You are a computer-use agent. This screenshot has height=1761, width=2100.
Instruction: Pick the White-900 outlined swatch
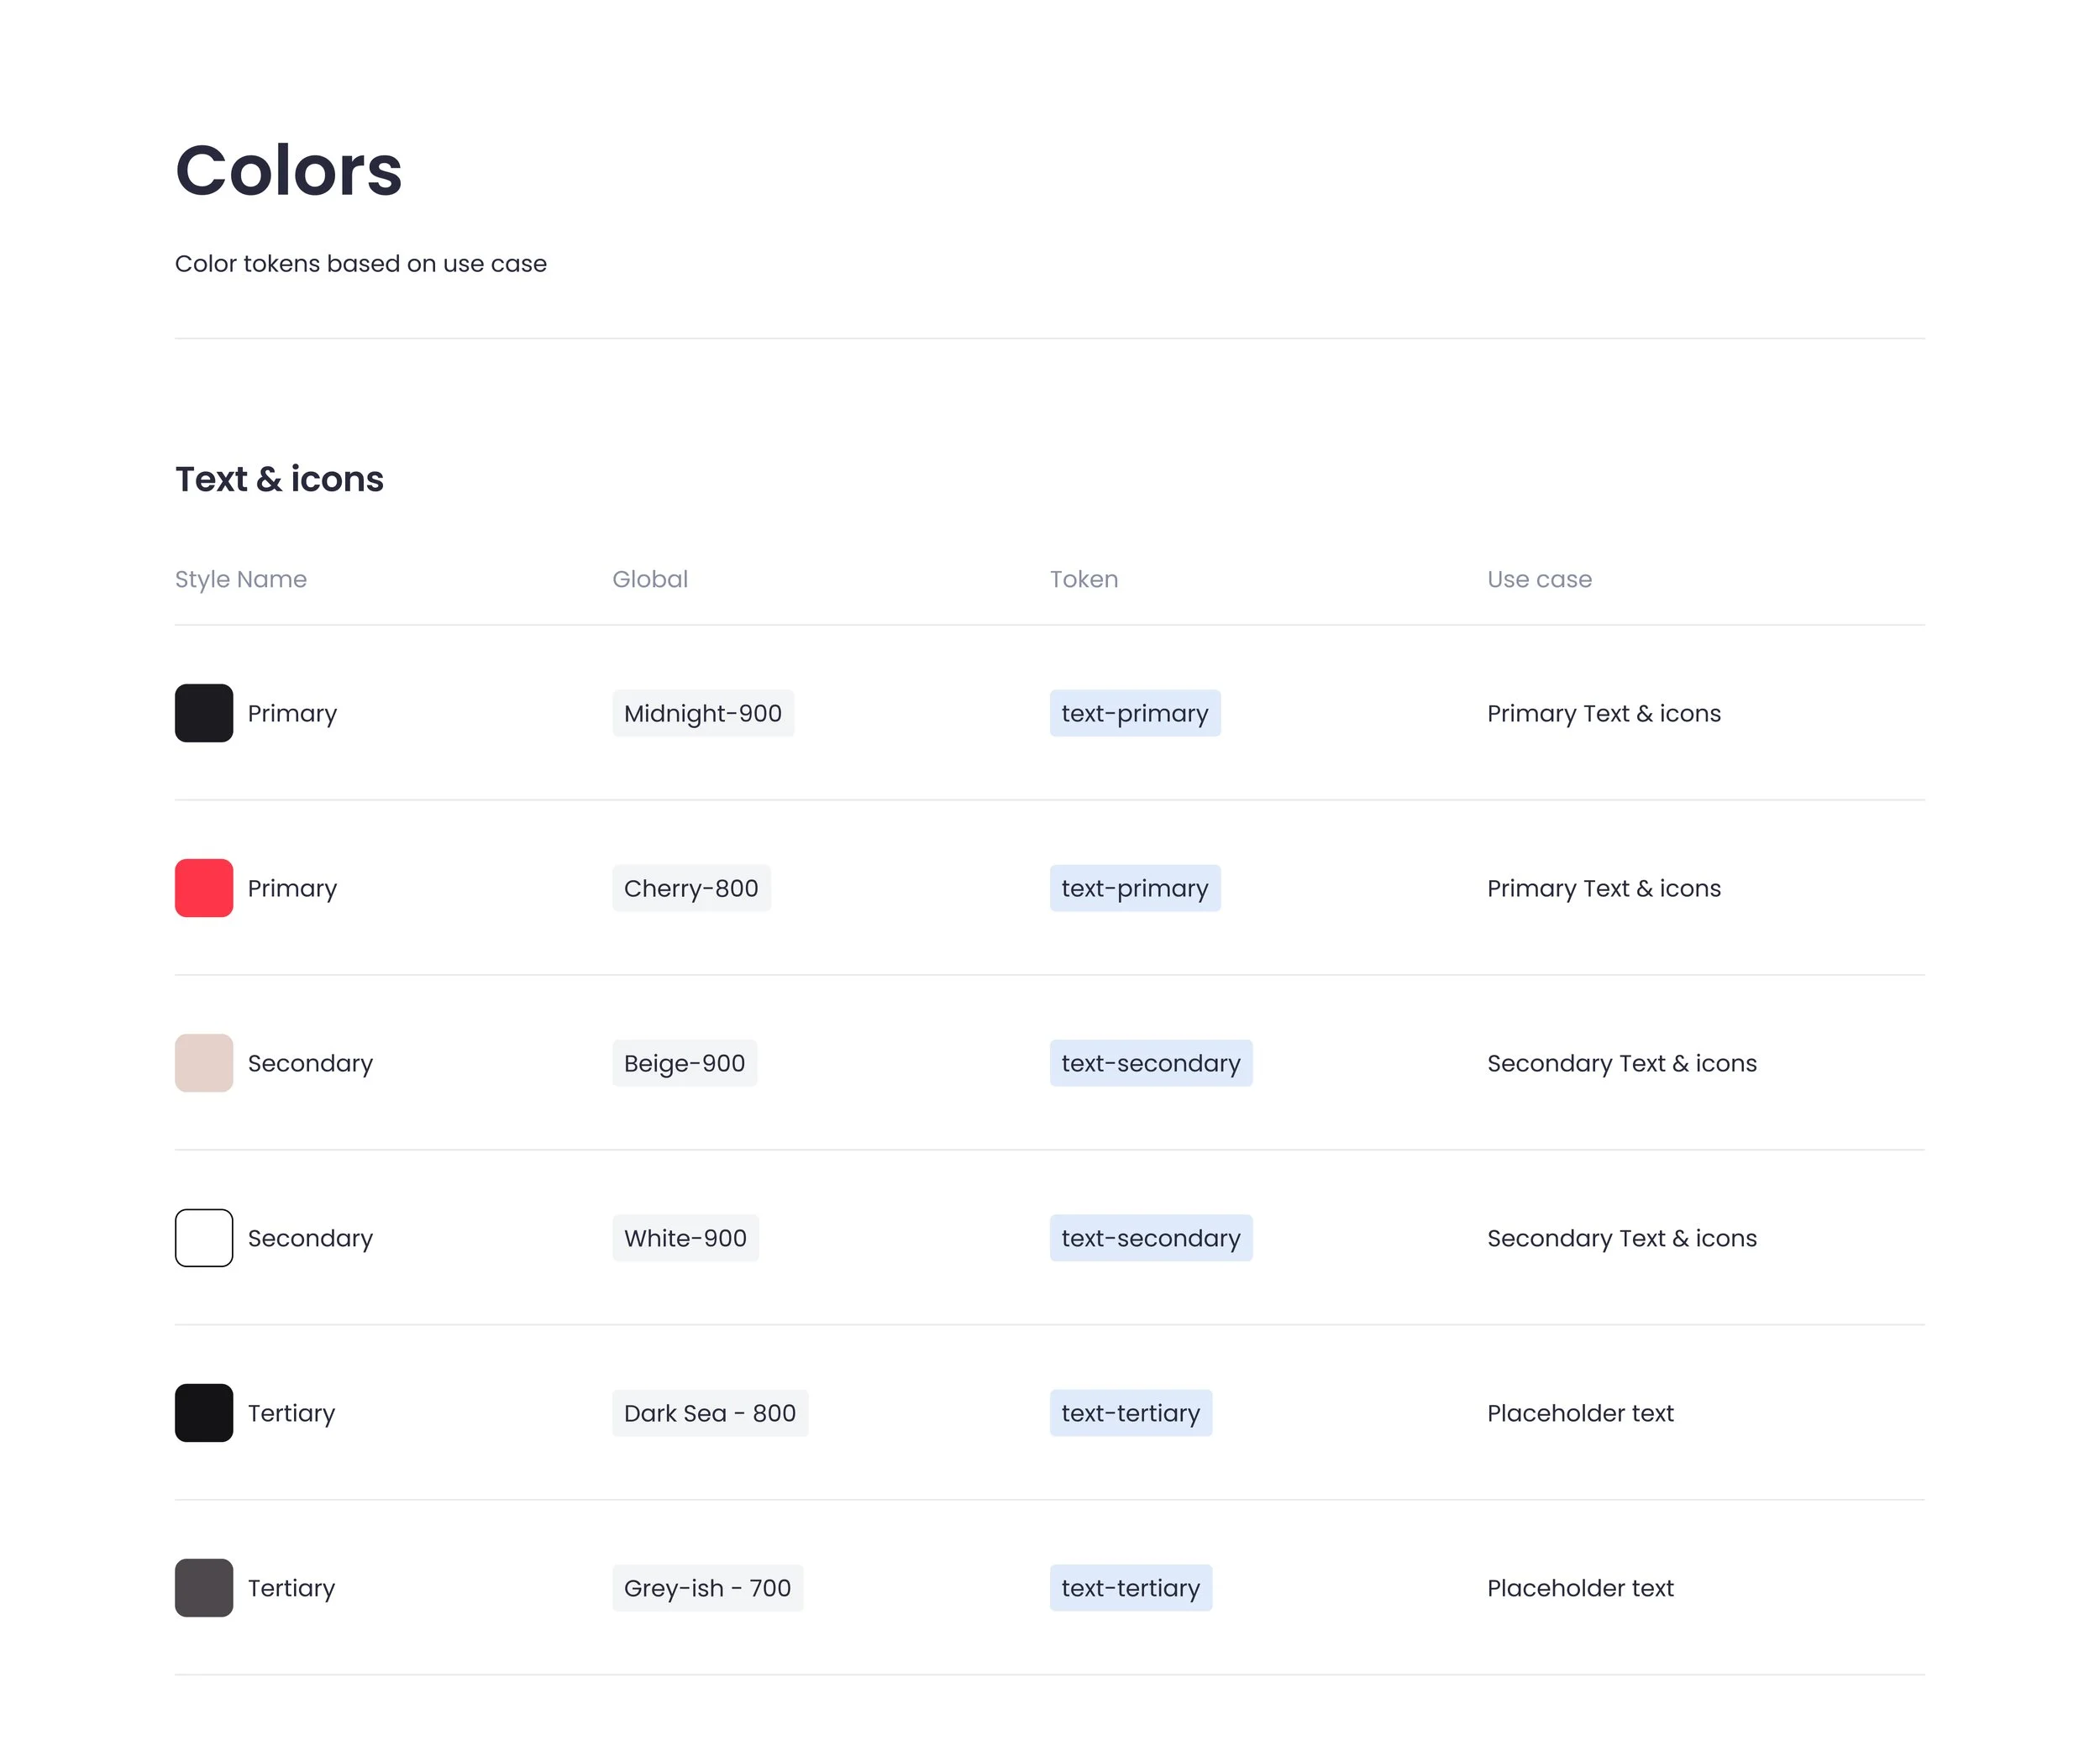204,1238
